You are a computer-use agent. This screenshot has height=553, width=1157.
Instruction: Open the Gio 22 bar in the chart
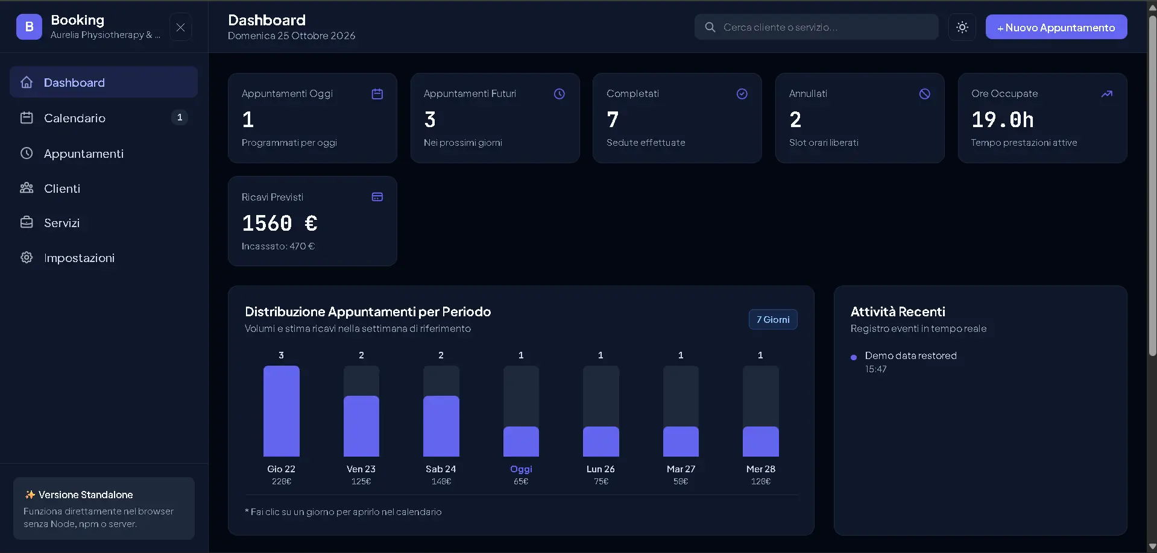click(282, 411)
